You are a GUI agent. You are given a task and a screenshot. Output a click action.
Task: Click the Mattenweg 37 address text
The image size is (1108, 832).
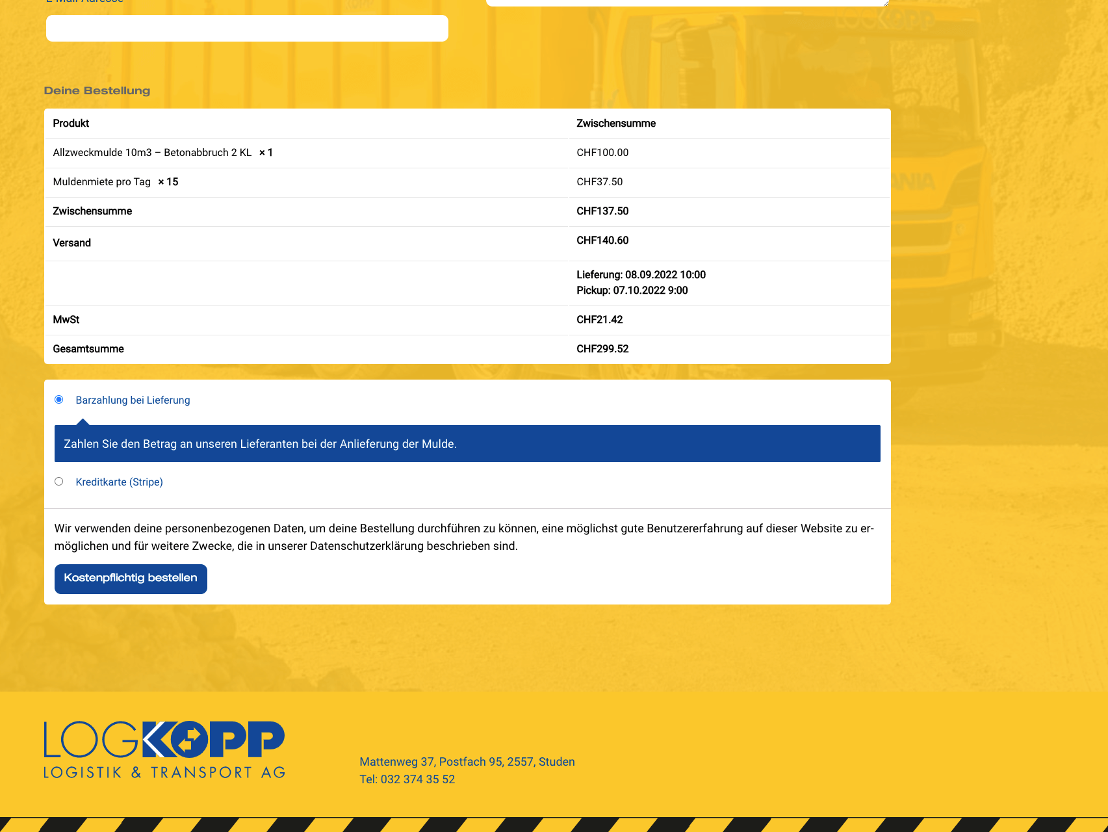coord(467,762)
